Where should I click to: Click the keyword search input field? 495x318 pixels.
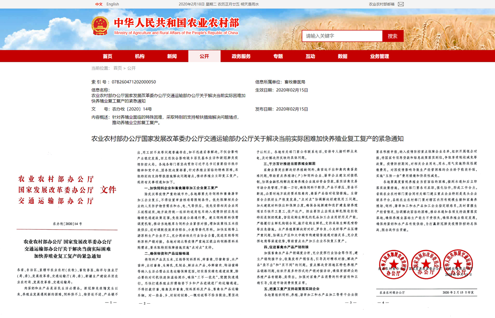(342, 36)
